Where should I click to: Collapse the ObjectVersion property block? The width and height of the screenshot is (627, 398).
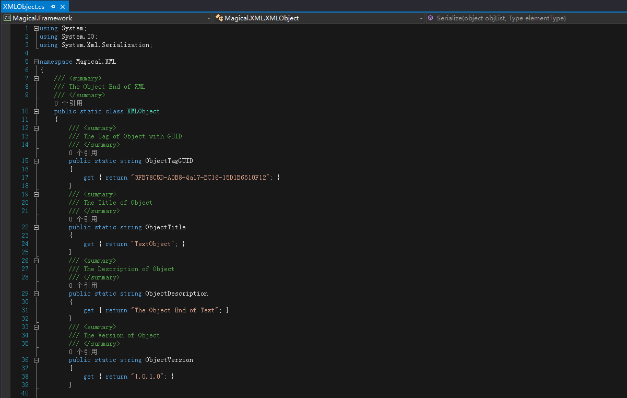coord(36,360)
